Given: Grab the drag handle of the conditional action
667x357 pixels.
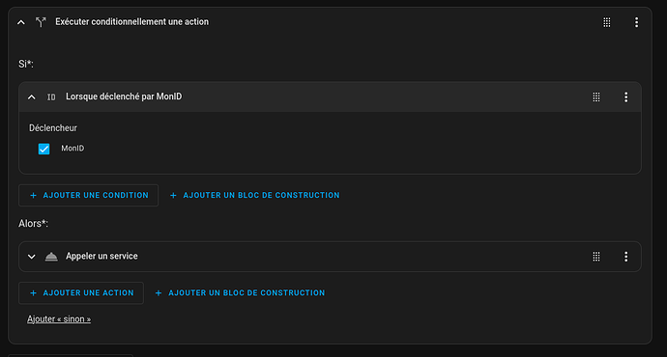Looking at the screenshot, I should coord(607,22).
